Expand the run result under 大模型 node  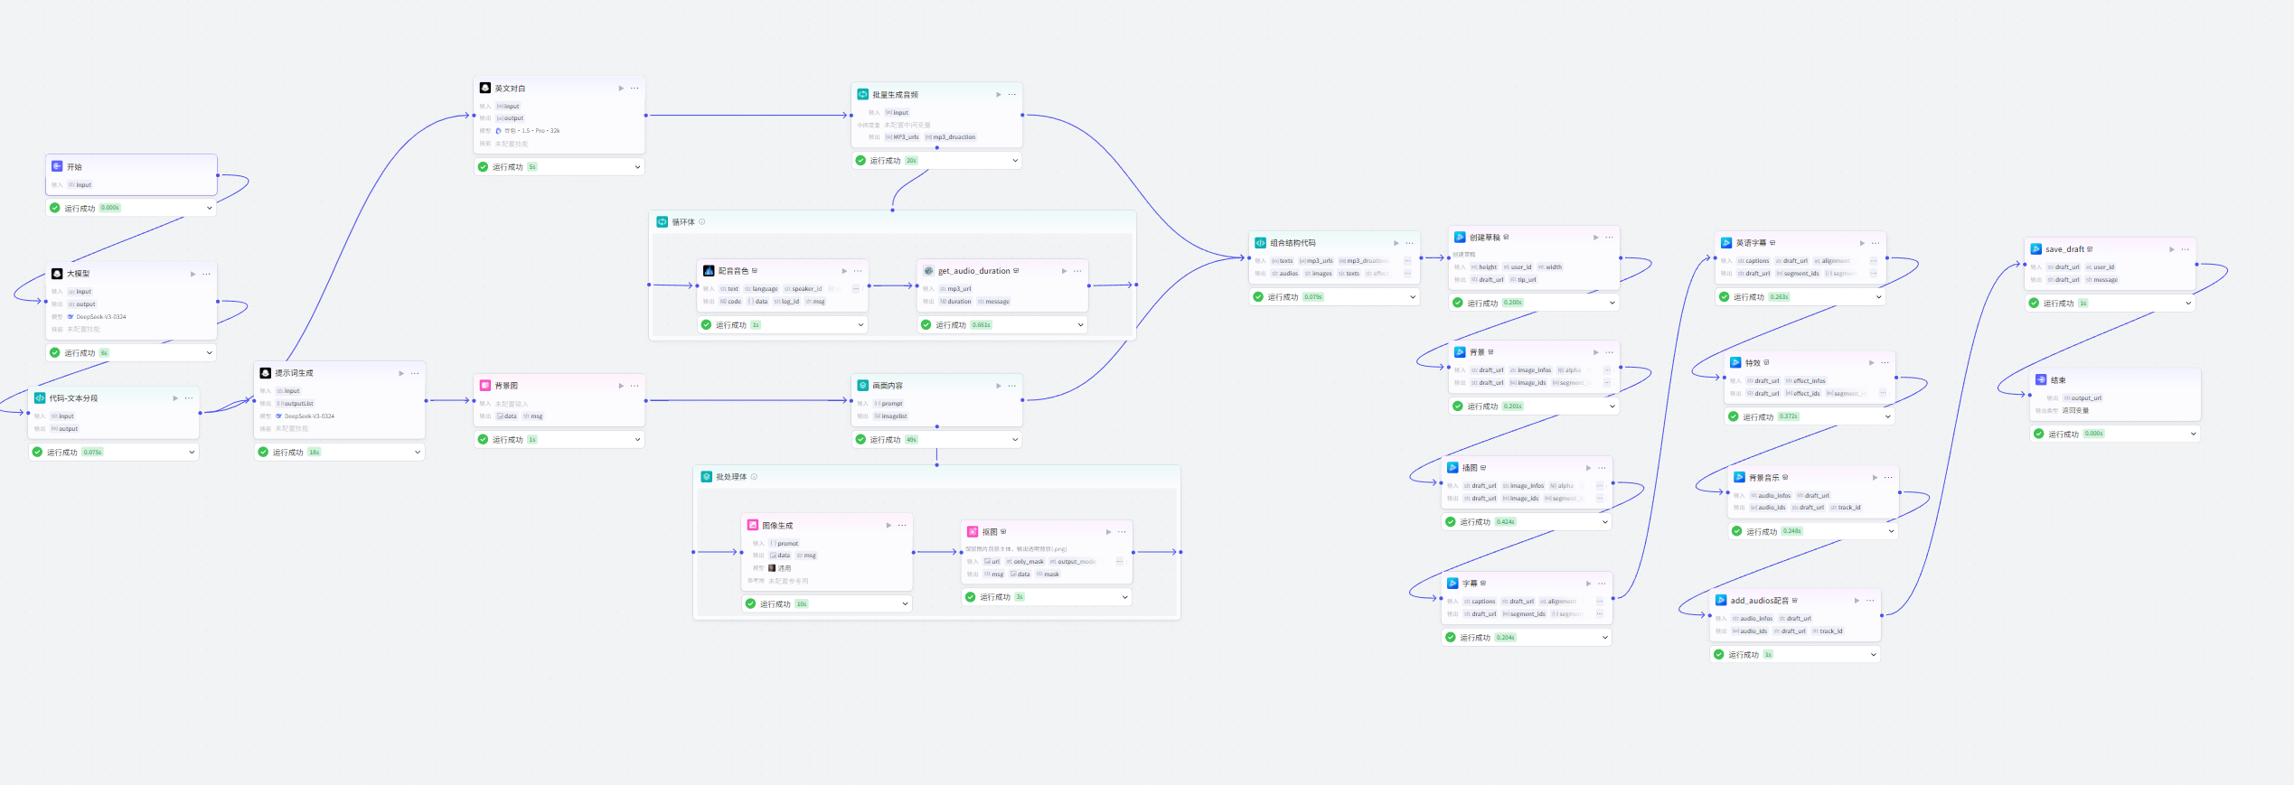pos(210,353)
